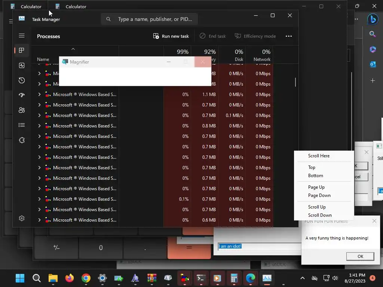Select the Processes page icon in sidebar
The width and height of the screenshot is (383, 287).
point(22,50)
